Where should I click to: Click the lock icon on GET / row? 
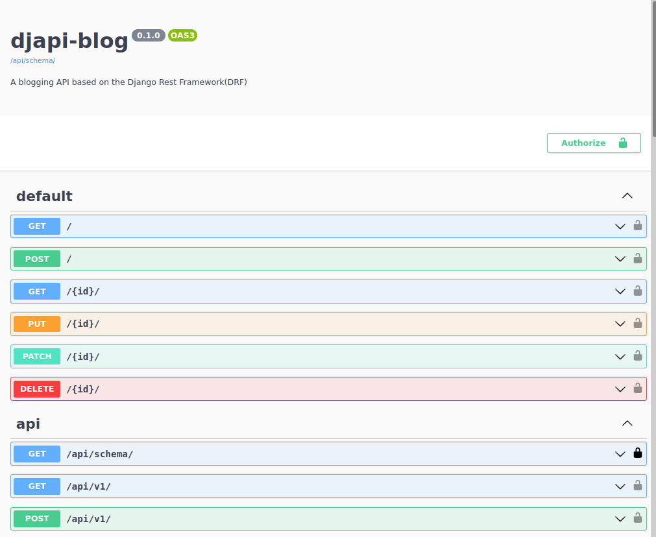point(638,226)
